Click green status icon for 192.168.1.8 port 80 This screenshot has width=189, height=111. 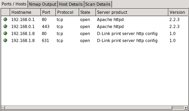(x=5, y=33)
